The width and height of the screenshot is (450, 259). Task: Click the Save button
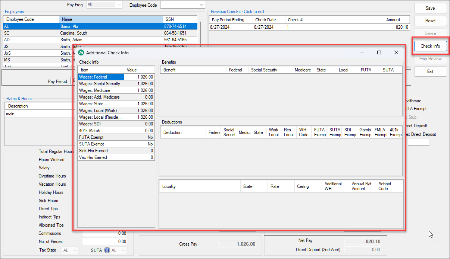click(430, 8)
